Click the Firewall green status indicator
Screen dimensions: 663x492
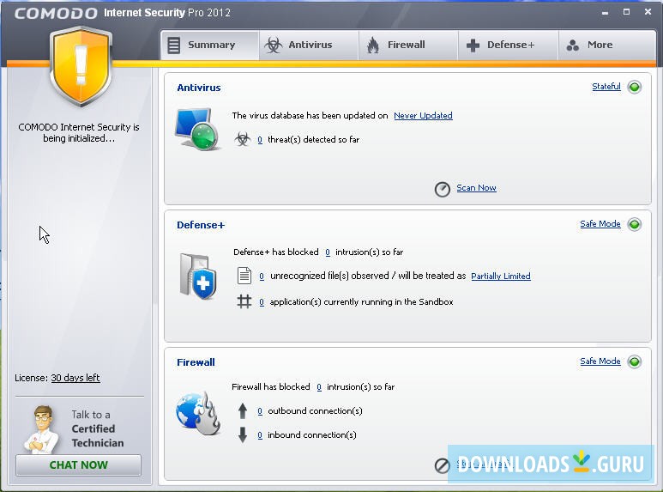click(x=634, y=361)
